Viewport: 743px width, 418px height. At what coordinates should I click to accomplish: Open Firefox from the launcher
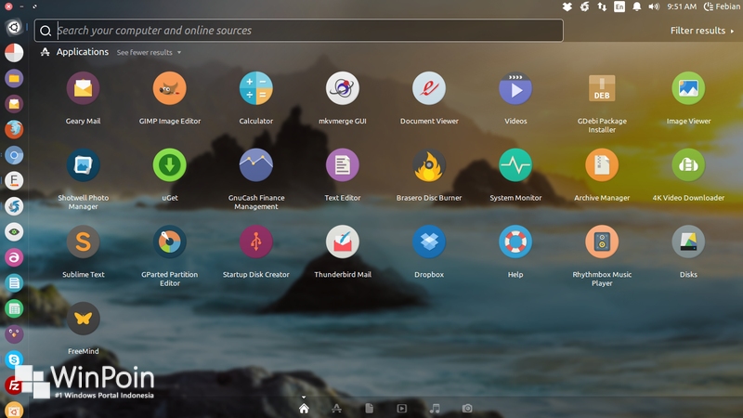[14, 129]
